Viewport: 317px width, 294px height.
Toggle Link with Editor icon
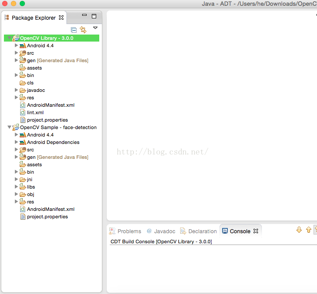[x=83, y=30]
